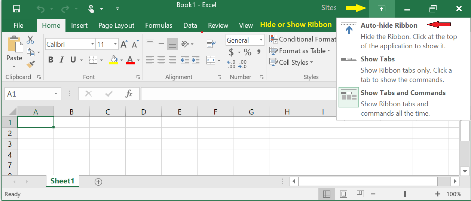Decrease font size with small A

coord(135,44)
